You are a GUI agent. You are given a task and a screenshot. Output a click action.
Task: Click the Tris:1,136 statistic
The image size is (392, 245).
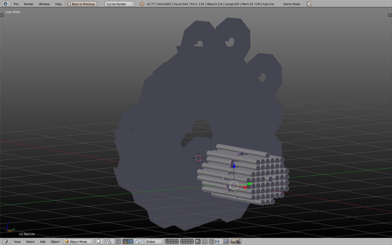click(197, 4)
